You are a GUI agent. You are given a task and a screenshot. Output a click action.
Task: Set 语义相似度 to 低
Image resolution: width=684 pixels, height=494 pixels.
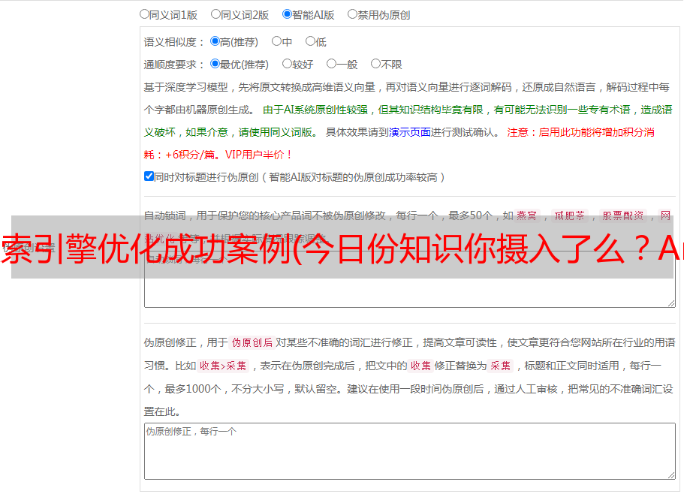click(310, 41)
